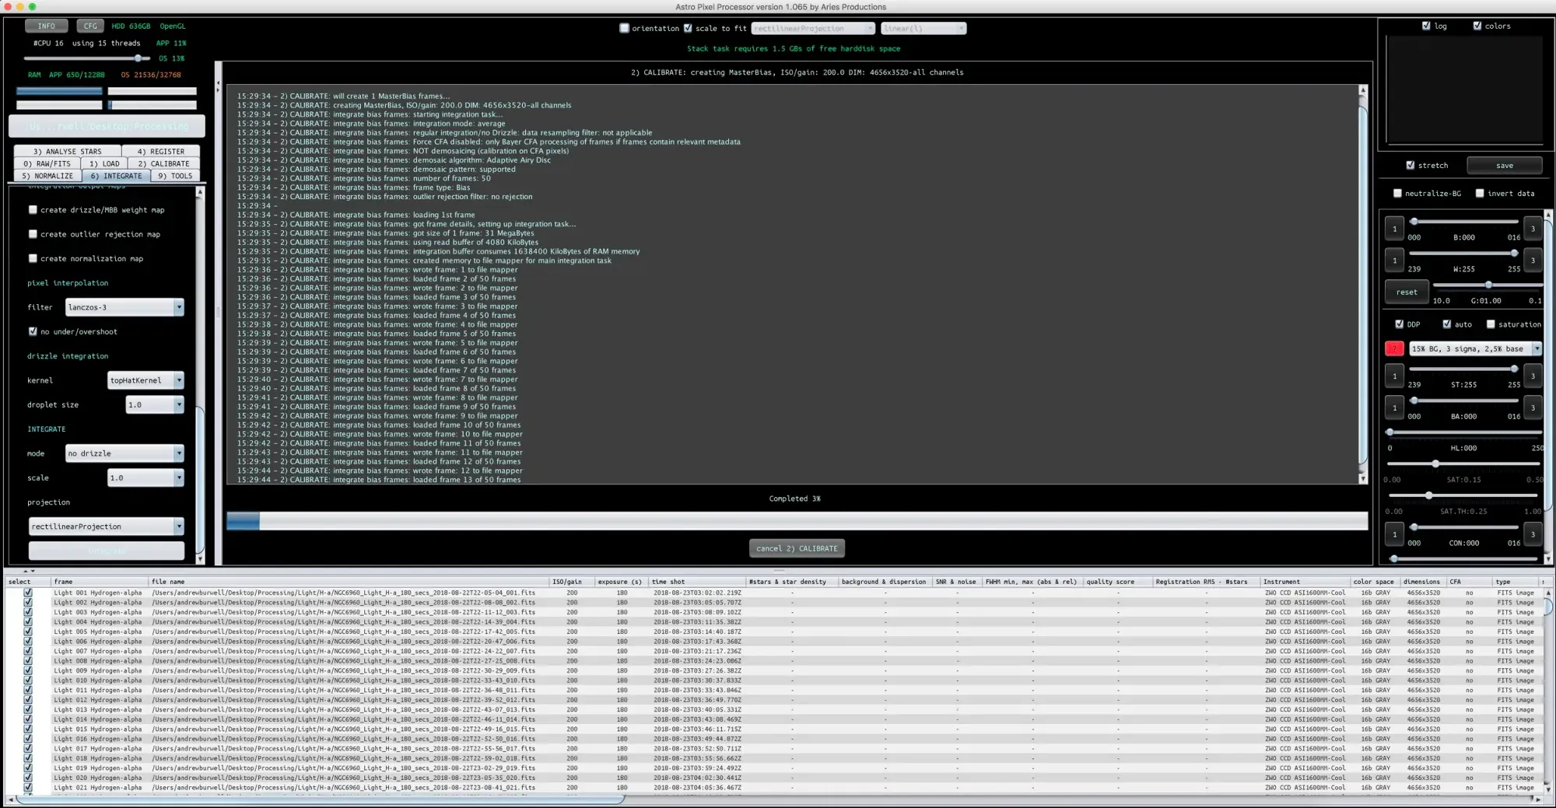Click the 1 button beside ST:255 slider
Screen dimensions: 1556x808
tap(1394, 376)
